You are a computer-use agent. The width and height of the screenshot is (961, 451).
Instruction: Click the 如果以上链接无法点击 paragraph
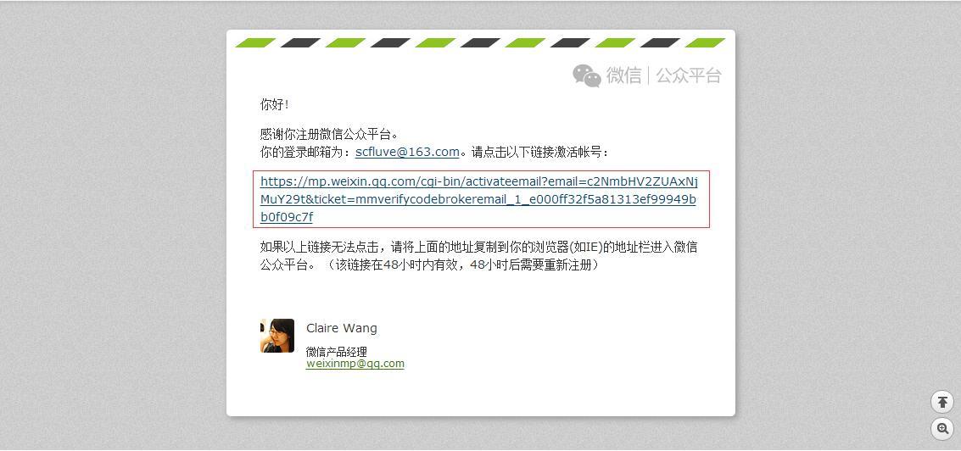[x=478, y=256]
